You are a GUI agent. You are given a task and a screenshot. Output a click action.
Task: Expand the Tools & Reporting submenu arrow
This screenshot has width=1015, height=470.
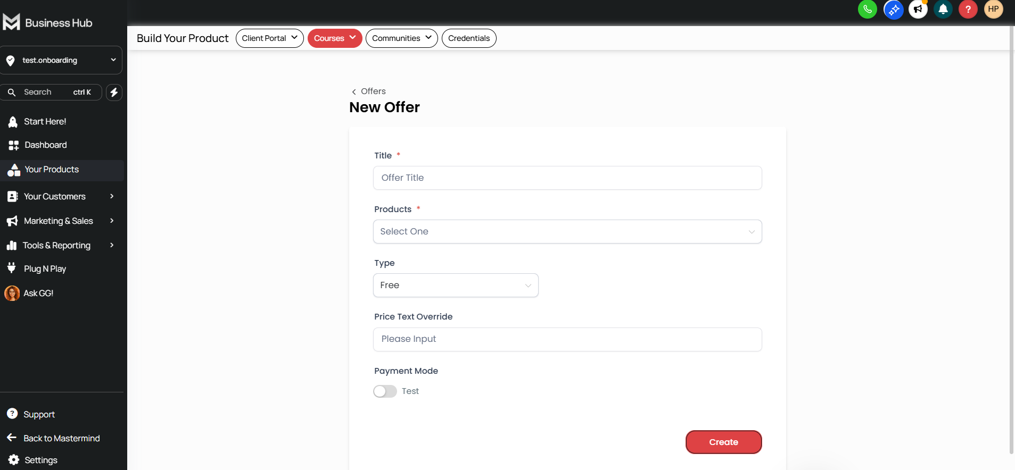[x=112, y=245]
